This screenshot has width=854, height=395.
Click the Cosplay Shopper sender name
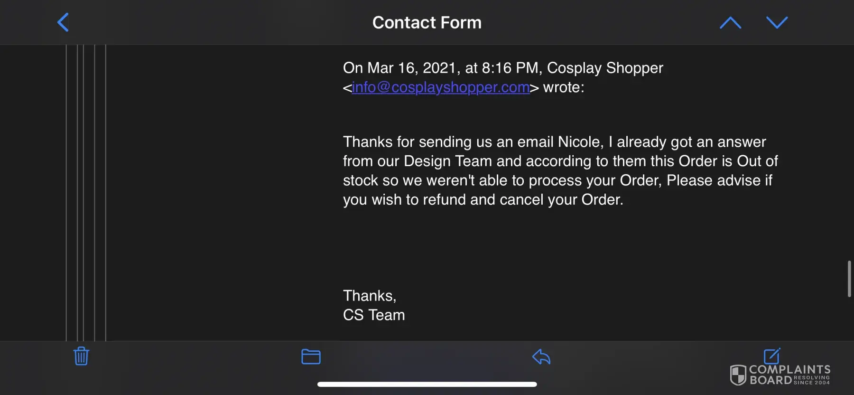(x=605, y=68)
